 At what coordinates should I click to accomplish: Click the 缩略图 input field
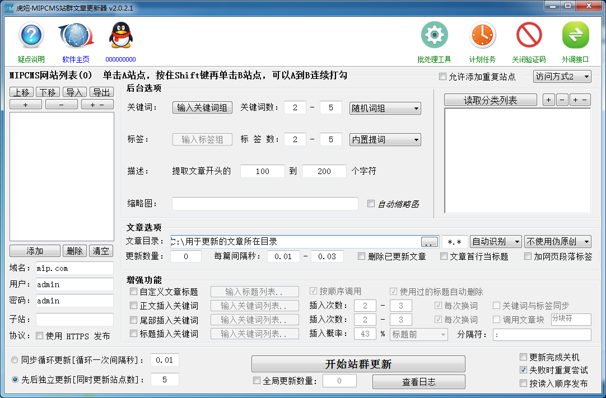(265, 203)
